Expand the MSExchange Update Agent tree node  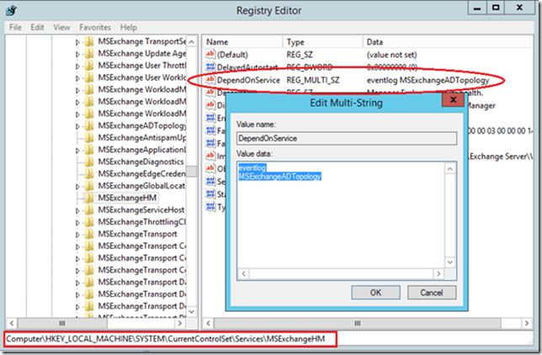[x=78, y=53]
